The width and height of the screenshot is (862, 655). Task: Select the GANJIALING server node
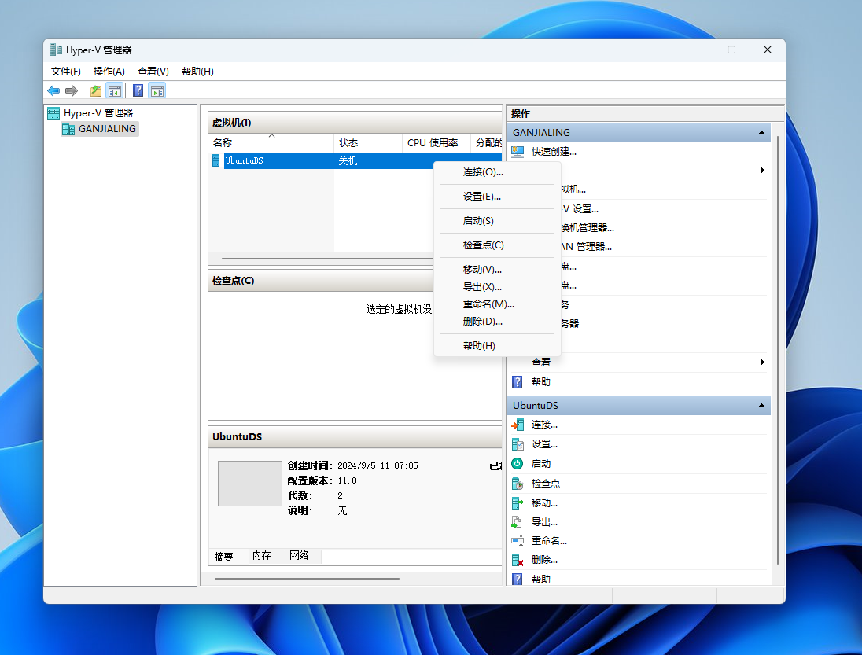[100, 129]
